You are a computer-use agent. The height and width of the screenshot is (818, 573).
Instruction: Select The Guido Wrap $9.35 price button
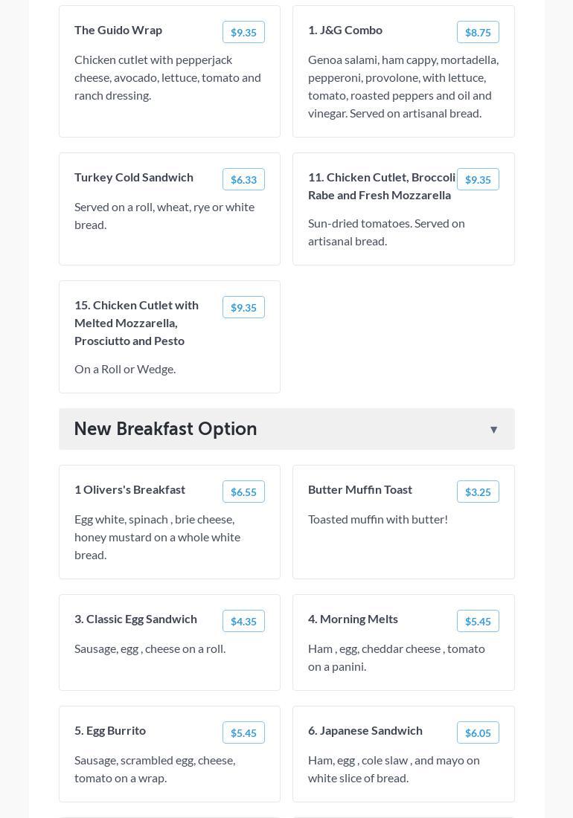pyautogui.click(x=243, y=32)
